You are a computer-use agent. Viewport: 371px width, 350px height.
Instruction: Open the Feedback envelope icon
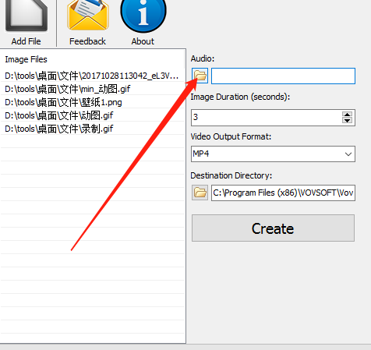click(x=88, y=16)
